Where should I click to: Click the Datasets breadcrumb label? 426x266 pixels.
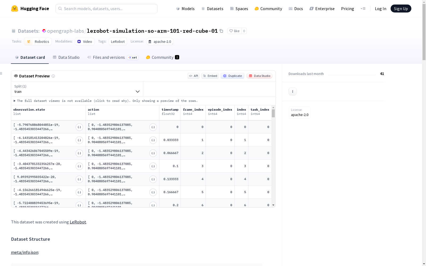click(29, 31)
